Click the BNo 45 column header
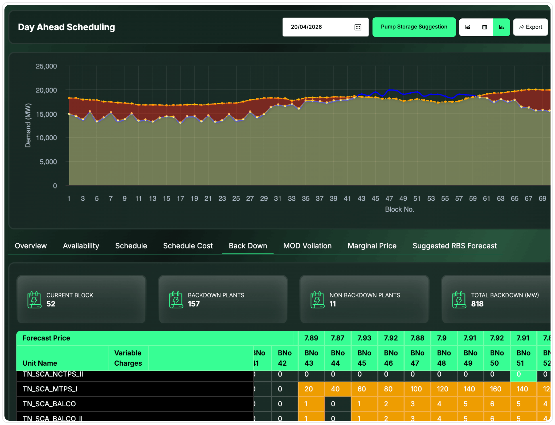The image size is (555, 425). pos(364,358)
